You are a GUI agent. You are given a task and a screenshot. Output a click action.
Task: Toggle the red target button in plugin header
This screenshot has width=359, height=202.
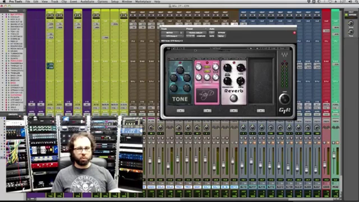(x=294, y=33)
